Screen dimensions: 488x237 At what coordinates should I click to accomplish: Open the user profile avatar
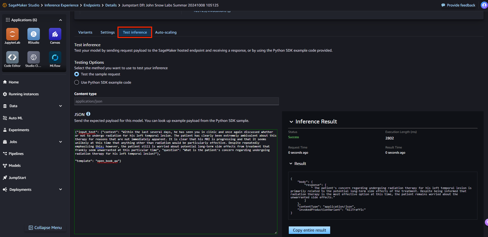coord(484,5)
